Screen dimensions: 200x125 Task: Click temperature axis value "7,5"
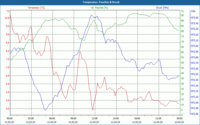tap(7, 59)
